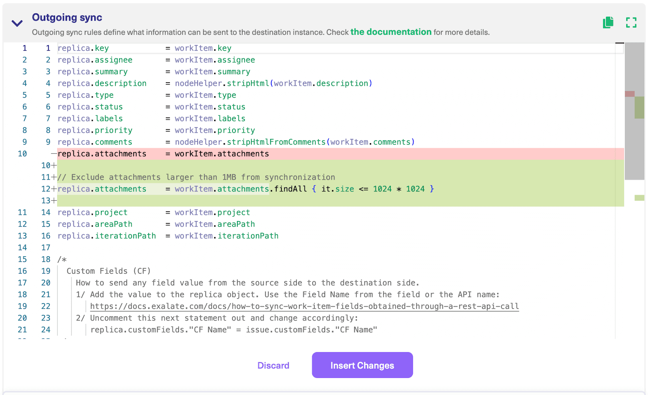
Task: Click the replica.areaPath line
Action: [x=156, y=224]
